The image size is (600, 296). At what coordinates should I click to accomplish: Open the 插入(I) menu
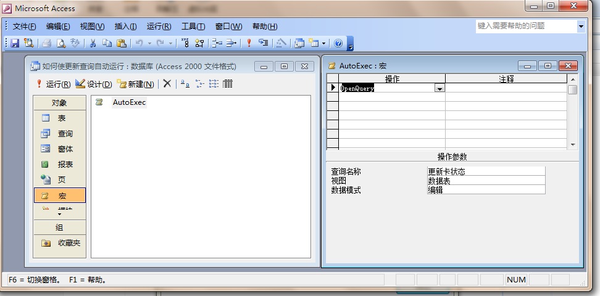coord(125,27)
